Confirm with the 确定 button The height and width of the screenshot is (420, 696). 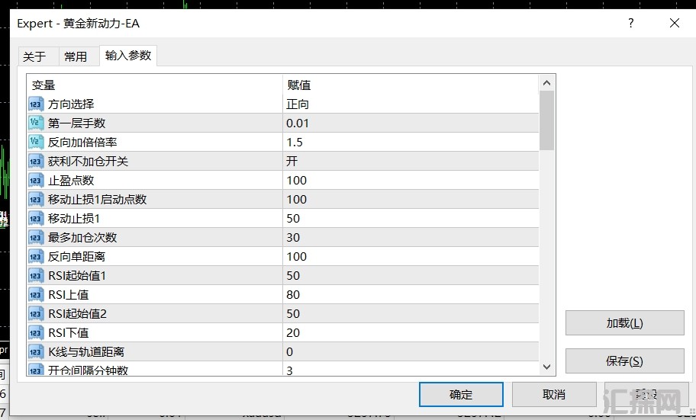pyautogui.click(x=461, y=394)
